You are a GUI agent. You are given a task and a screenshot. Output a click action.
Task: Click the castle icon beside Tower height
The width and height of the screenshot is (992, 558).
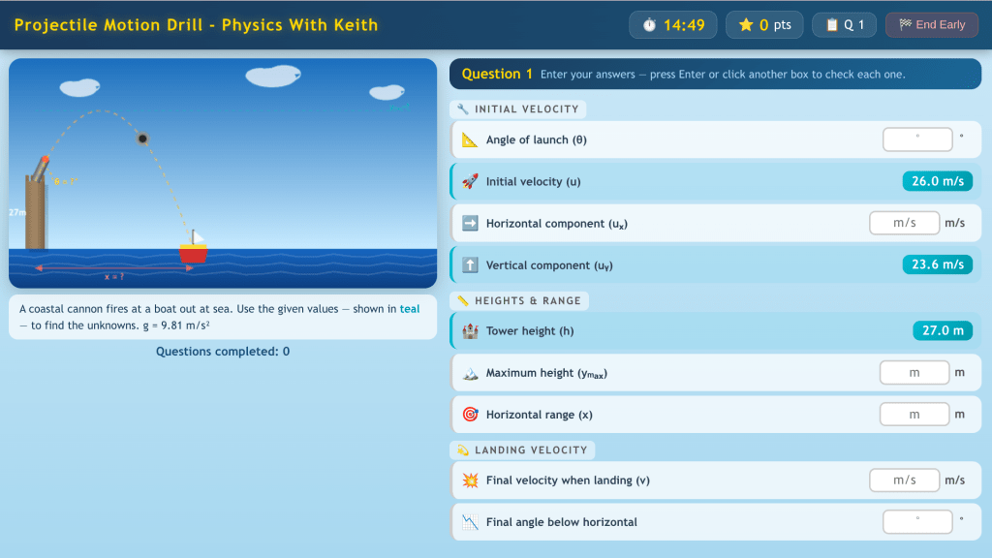470,331
